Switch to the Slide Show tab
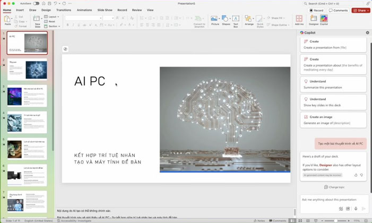372x223 pixels. (x=105, y=10)
